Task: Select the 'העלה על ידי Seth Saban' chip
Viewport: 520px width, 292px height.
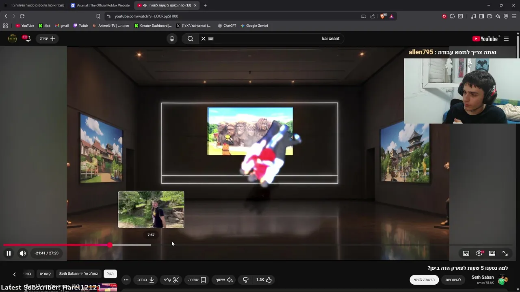Action: pos(79,274)
